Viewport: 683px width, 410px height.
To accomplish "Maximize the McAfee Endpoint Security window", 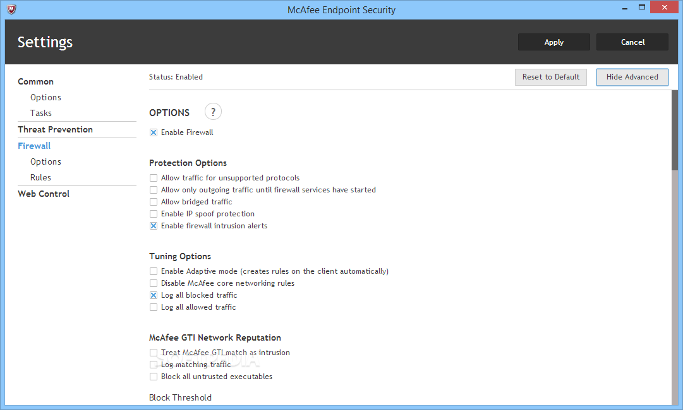I will click(x=642, y=7).
